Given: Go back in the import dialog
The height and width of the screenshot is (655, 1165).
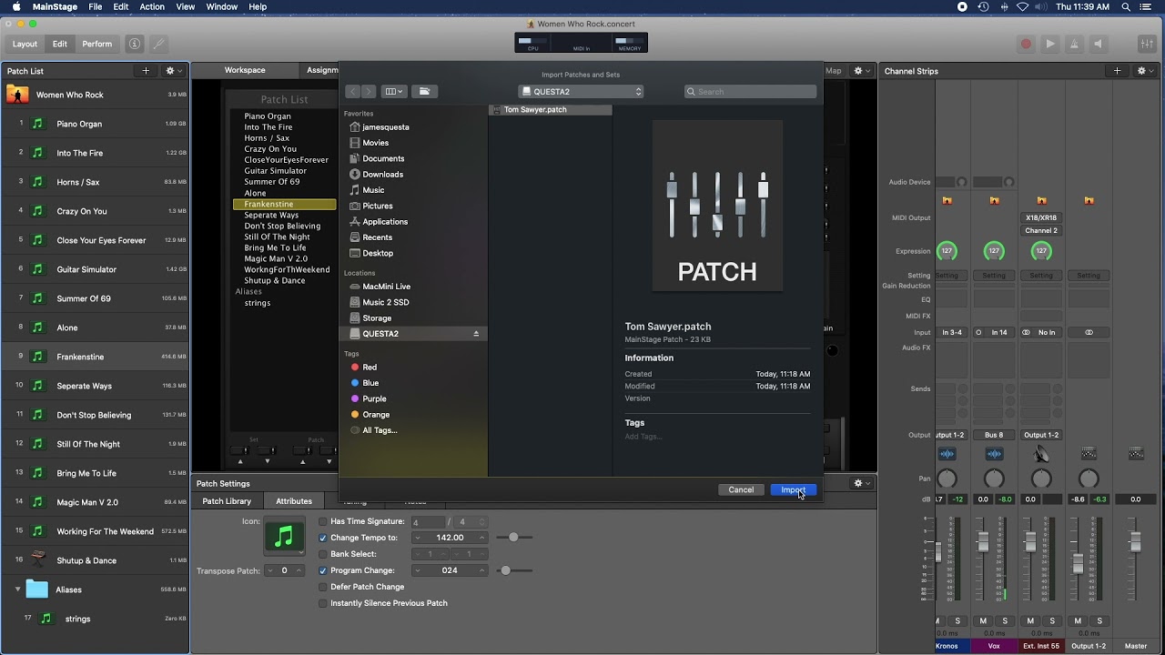Looking at the screenshot, I should 353,91.
